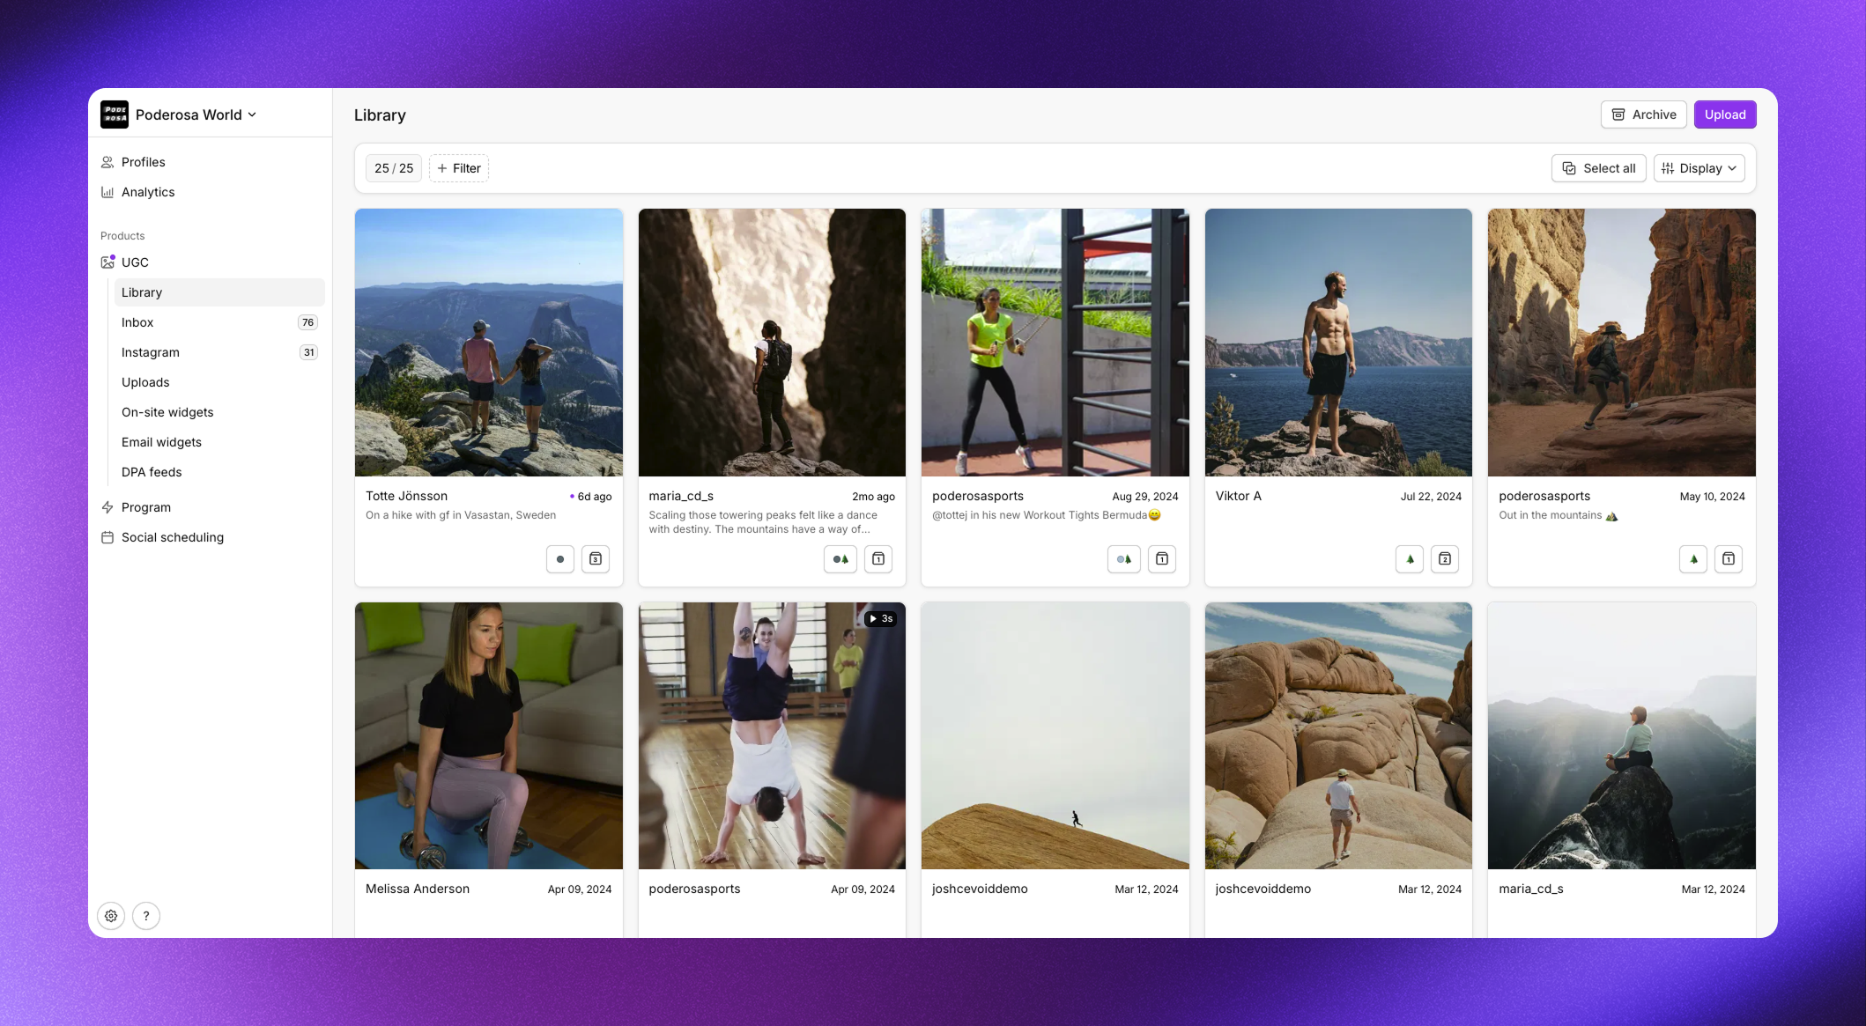Select Library in the sidebar
The height and width of the screenshot is (1026, 1866).
[219, 292]
